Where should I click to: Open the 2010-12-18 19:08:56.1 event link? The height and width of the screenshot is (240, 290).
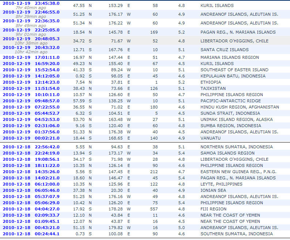[31, 159]
